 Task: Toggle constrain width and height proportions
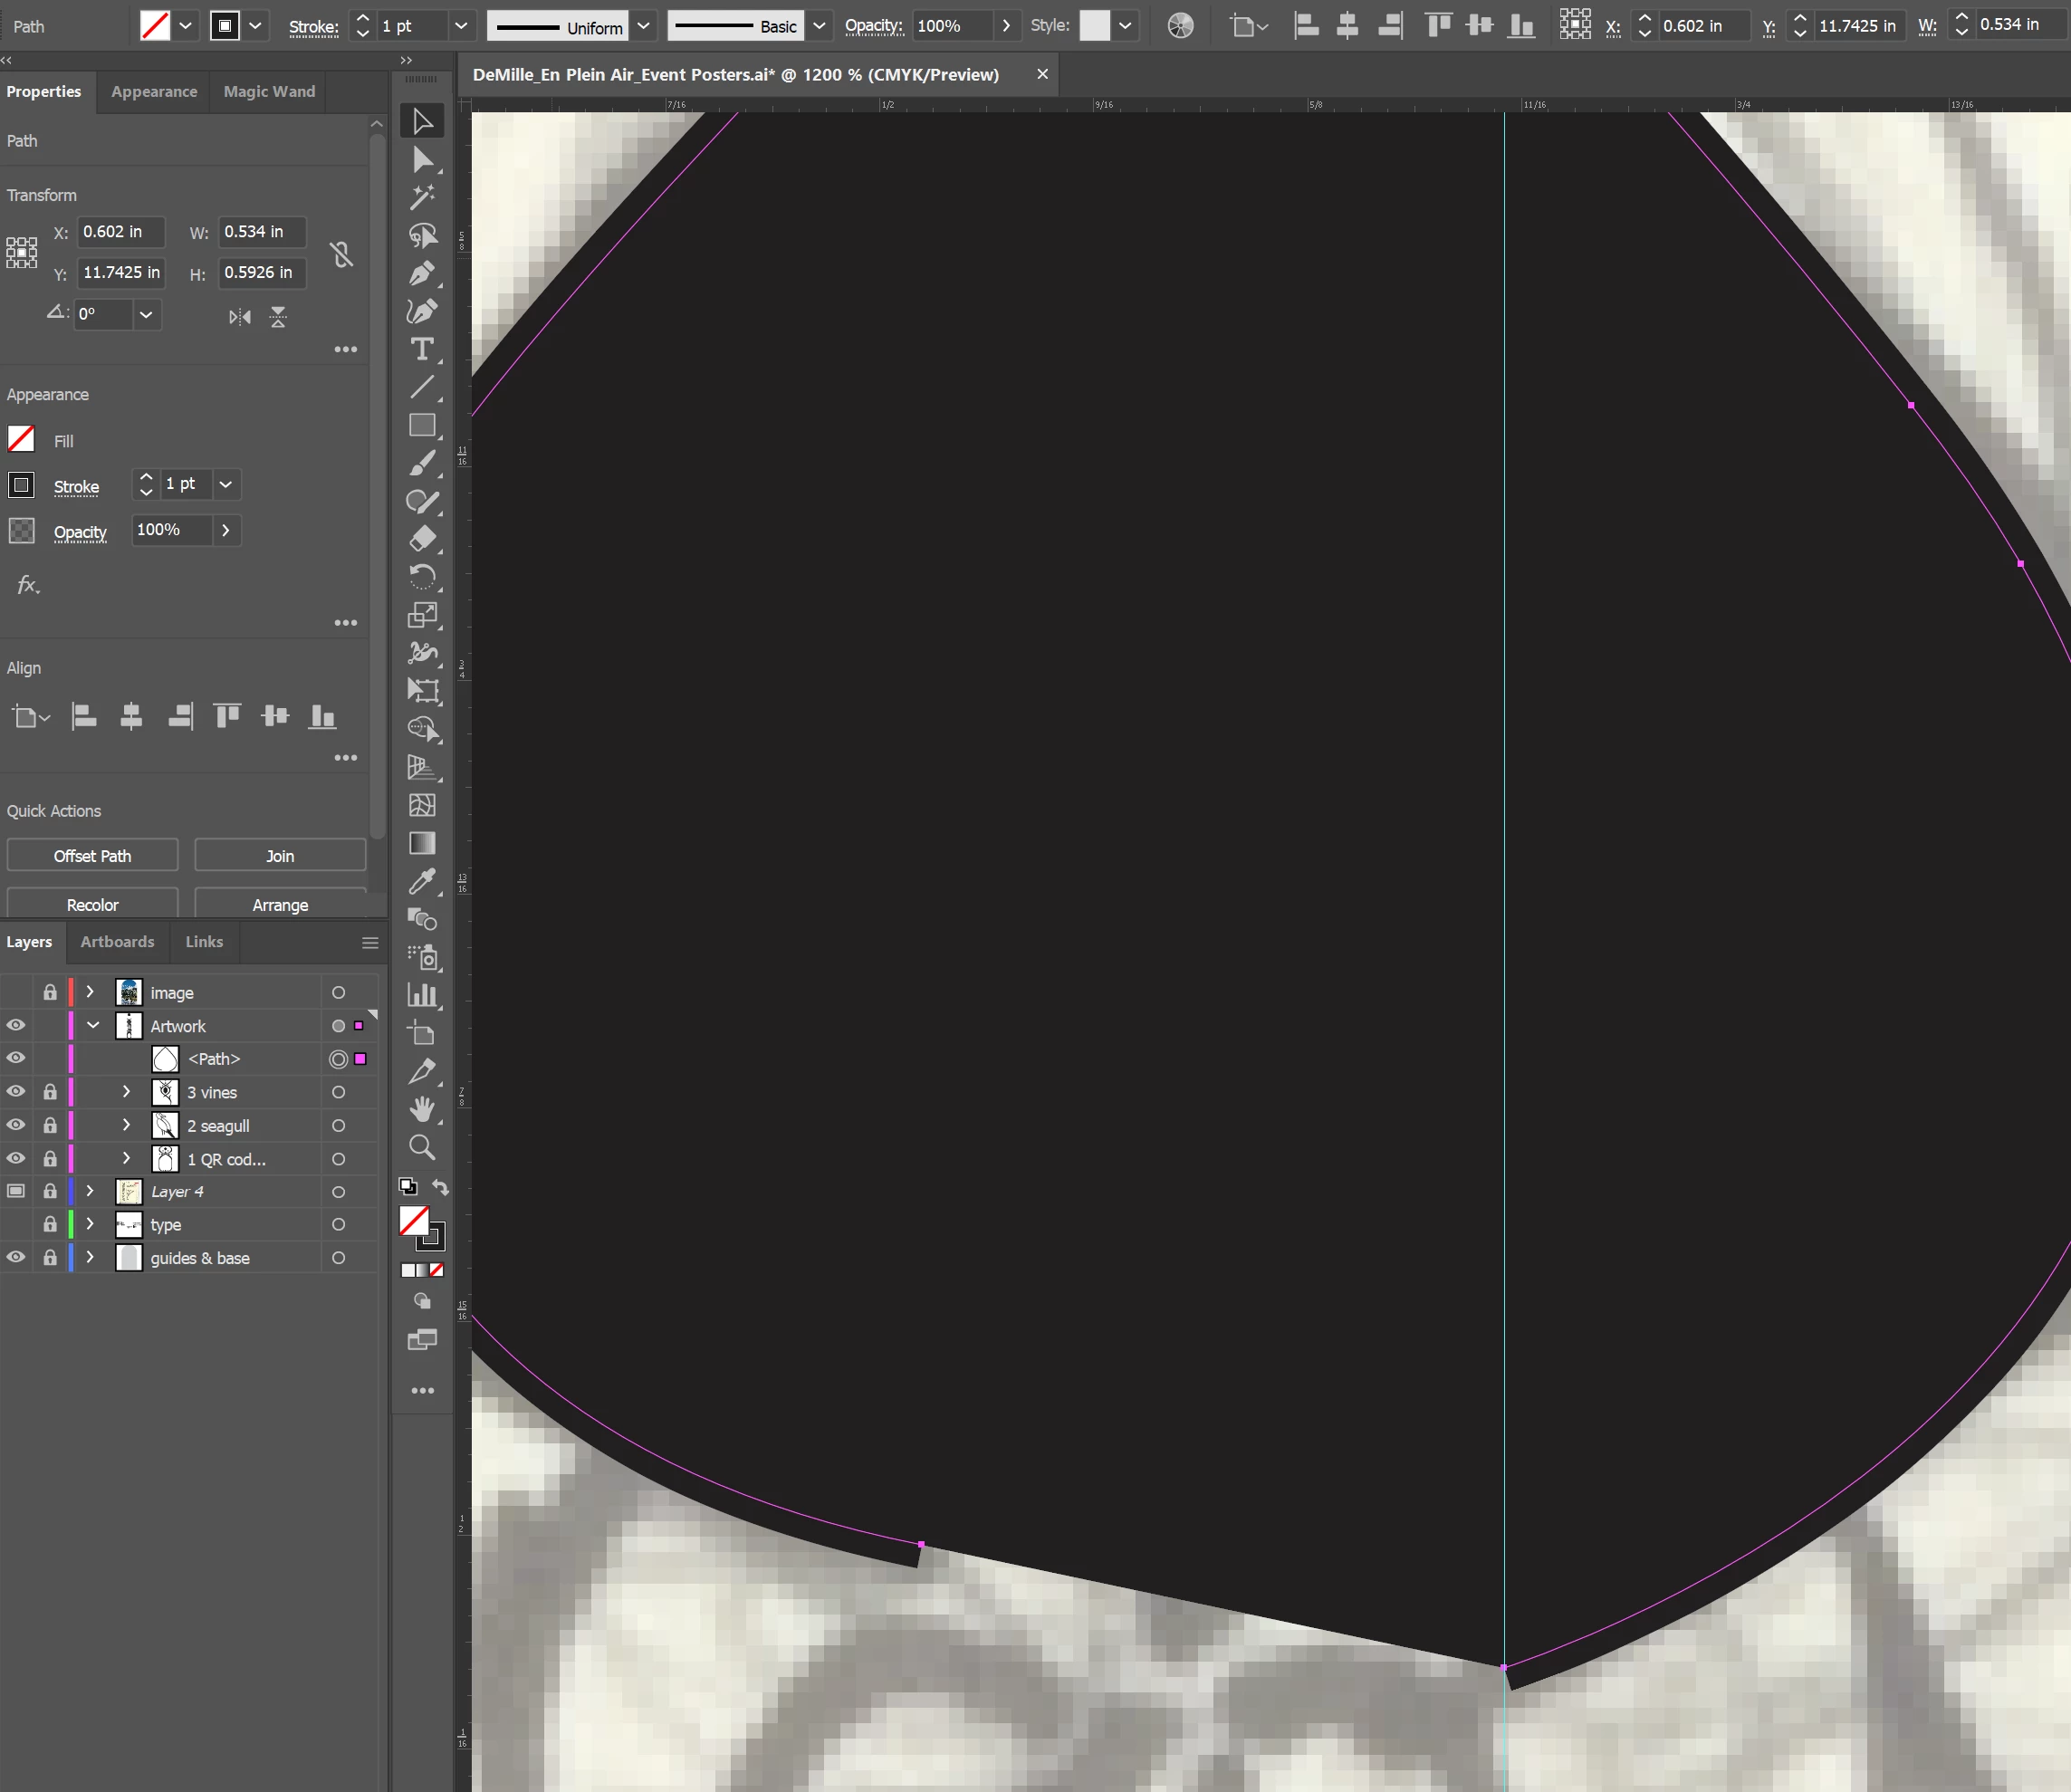click(341, 254)
